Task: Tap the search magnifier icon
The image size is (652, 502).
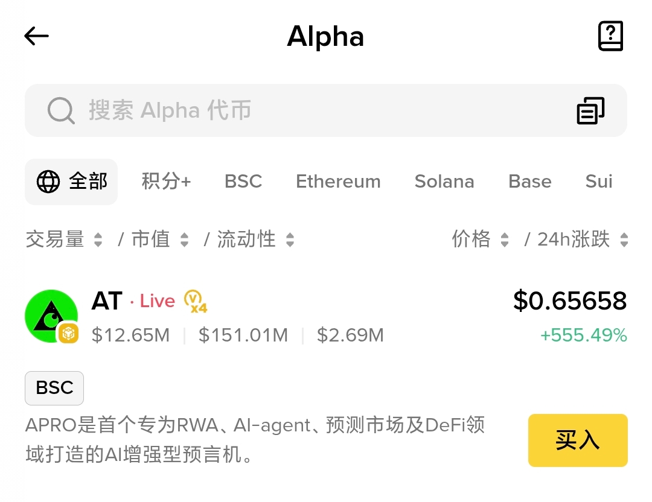Action: pos(61,111)
